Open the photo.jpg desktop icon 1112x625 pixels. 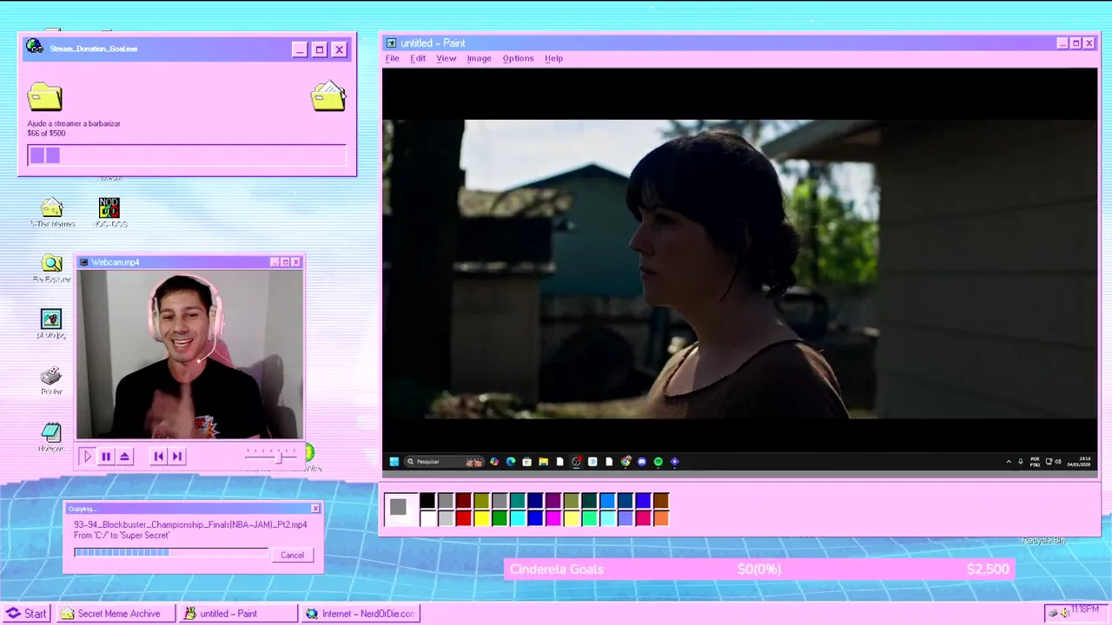[51, 325]
